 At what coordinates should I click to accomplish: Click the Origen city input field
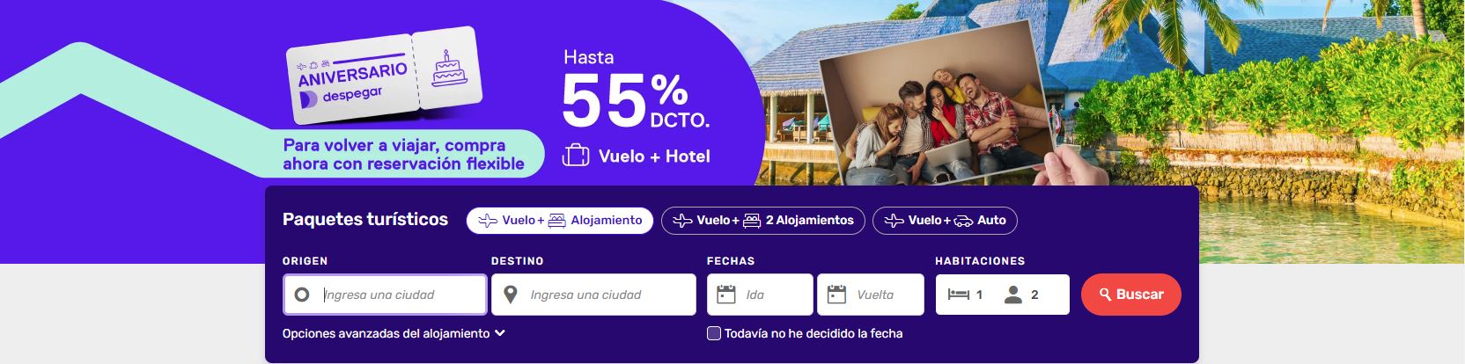coord(385,295)
